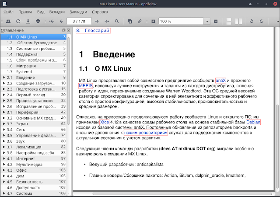Select outline row 1.1 О MX Linux
This screenshot has width=280, height=197.
pyautogui.click(x=33, y=37)
